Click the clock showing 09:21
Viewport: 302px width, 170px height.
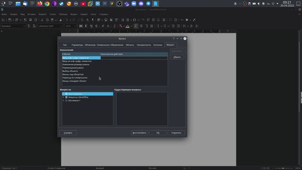coord(287,2)
